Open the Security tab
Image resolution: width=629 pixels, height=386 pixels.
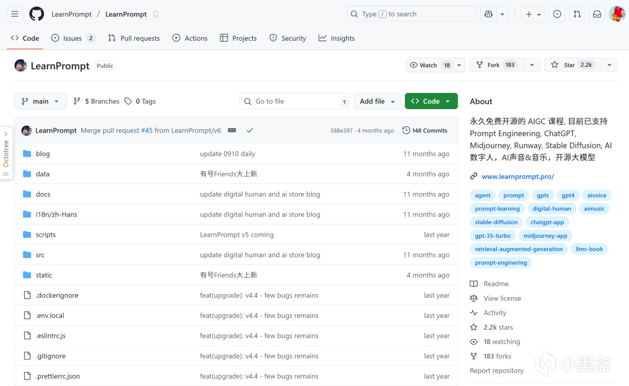[x=287, y=38]
